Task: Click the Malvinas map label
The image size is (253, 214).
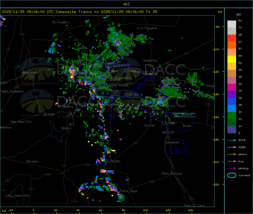Action: click(x=112, y=104)
